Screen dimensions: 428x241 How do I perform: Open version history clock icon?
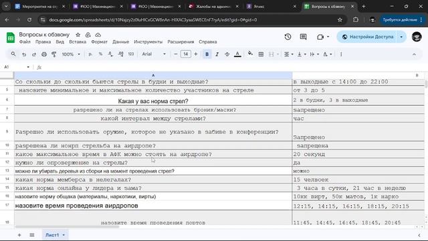[288, 37]
